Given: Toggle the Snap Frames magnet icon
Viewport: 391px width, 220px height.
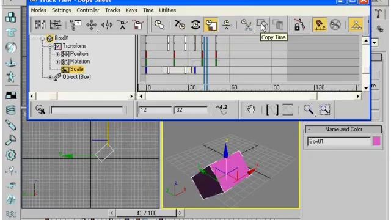Looking at the screenshot, I should pos(320,24).
